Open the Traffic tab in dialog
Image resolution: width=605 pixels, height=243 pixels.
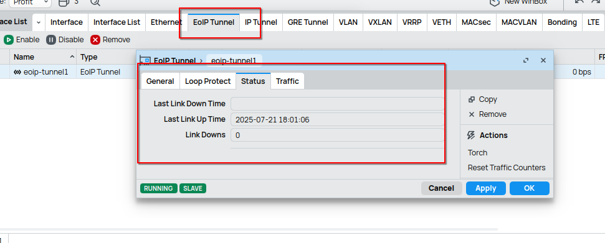click(287, 81)
